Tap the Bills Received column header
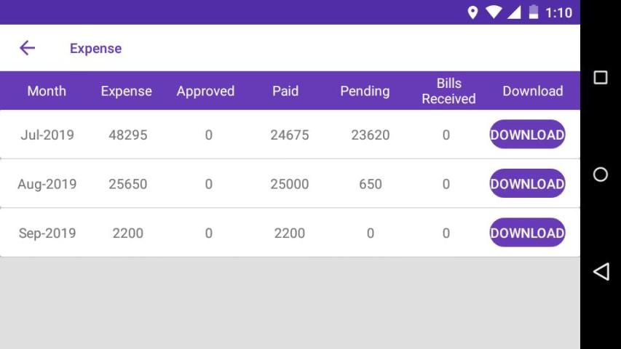 448,91
